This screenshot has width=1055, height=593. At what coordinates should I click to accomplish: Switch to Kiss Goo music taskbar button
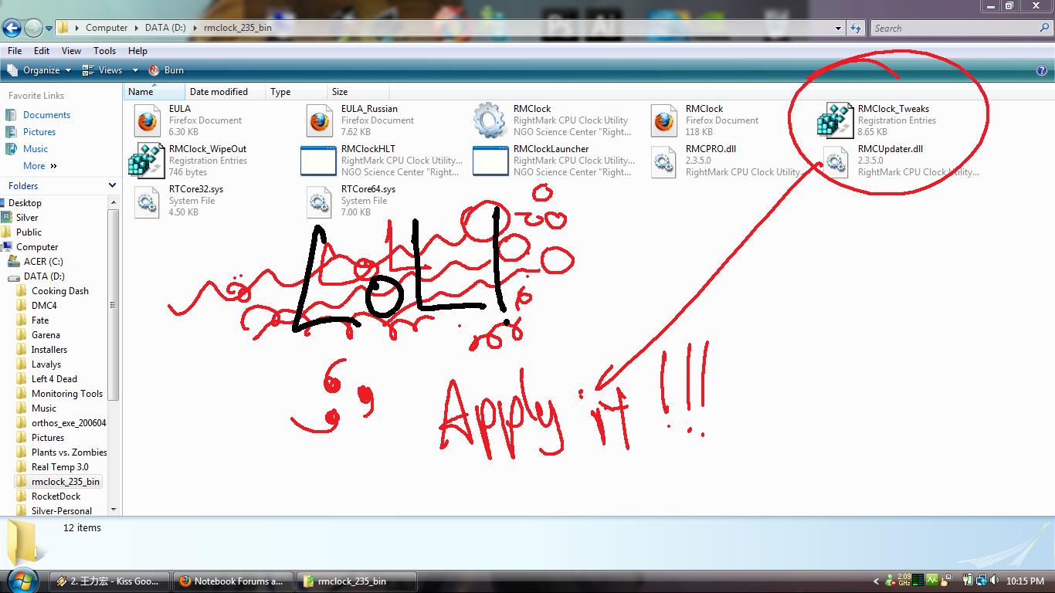tap(110, 581)
